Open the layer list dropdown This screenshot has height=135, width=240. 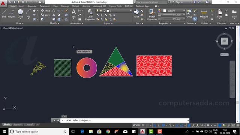click(x=114, y=11)
